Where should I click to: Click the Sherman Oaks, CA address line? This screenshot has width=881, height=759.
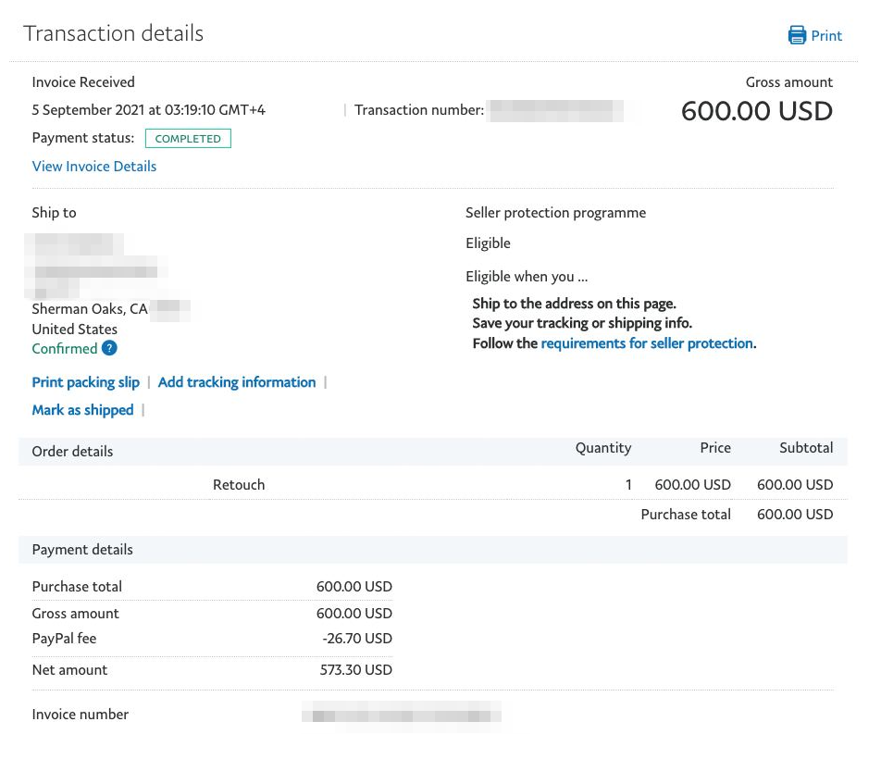pyautogui.click(x=90, y=309)
